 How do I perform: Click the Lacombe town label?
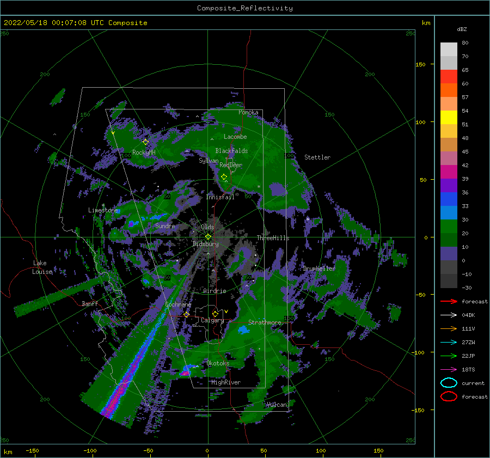[x=235, y=137]
